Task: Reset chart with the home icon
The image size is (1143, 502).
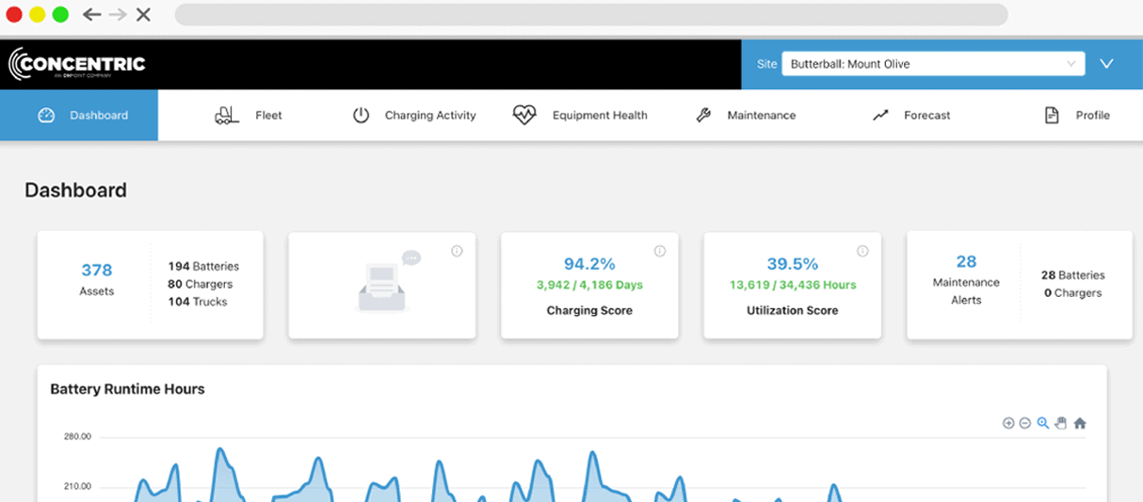Action: (1080, 423)
